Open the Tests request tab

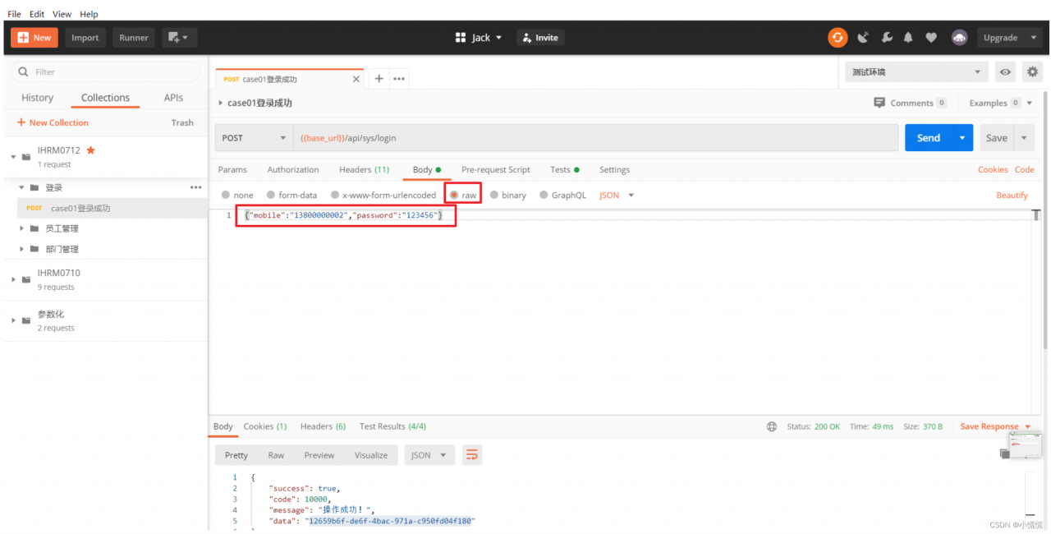(x=565, y=170)
